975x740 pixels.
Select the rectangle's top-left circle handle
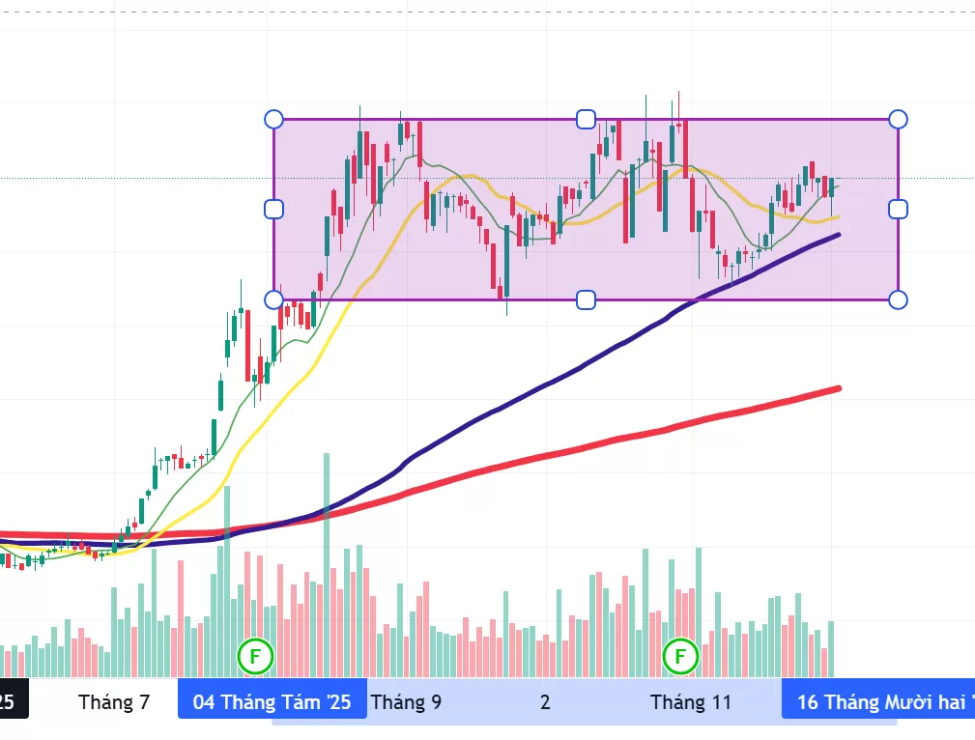pos(273,119)
